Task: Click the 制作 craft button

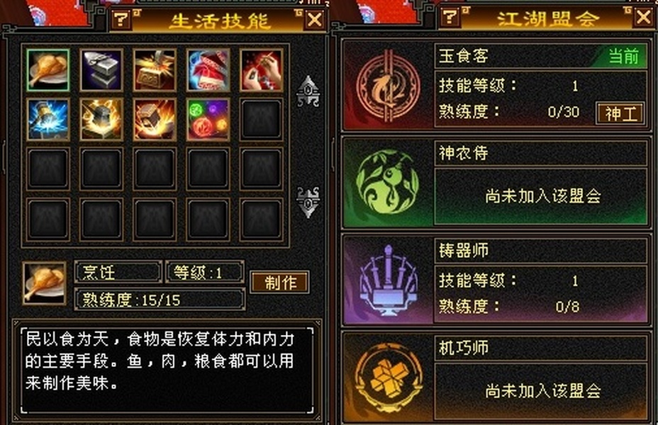Action: click(280, 282)
